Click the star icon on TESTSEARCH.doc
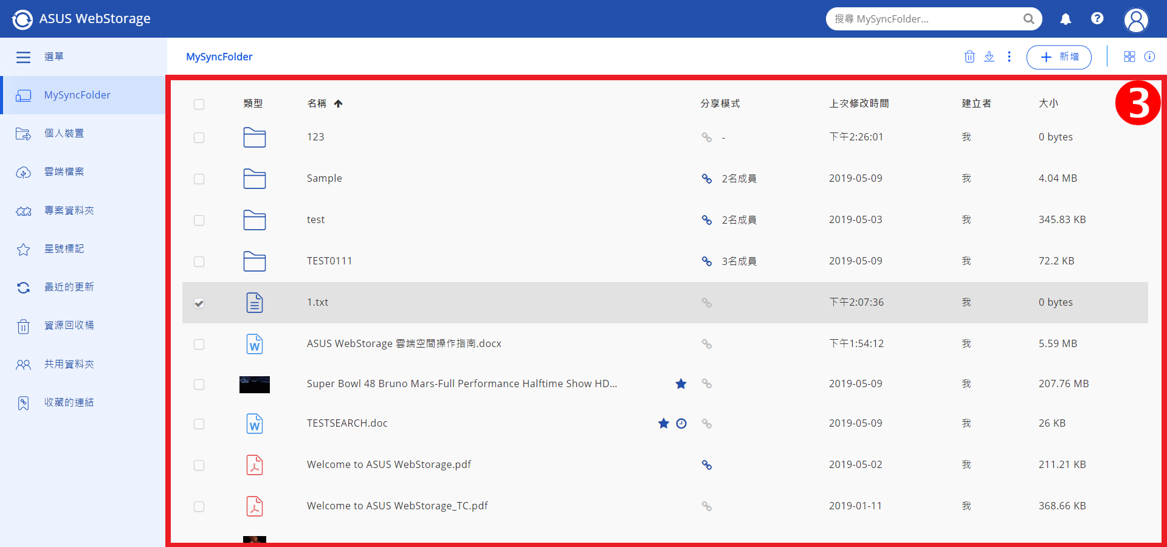The width and height of the screenshot is (1167, 547). (664, 423)
